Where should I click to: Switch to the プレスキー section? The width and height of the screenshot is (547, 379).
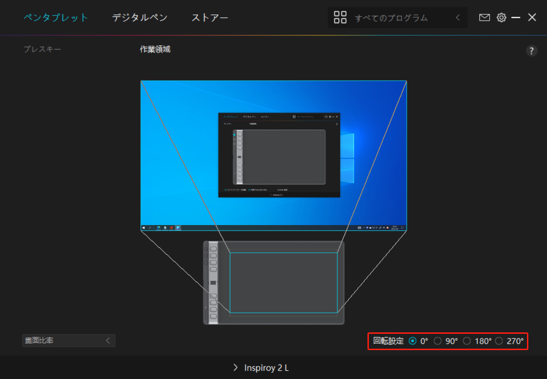42,48
